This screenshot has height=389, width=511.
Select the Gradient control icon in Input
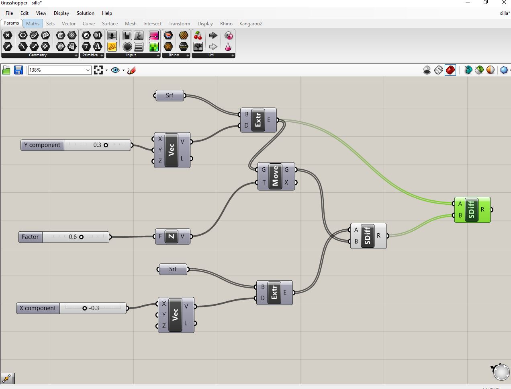tap(154, 35)
